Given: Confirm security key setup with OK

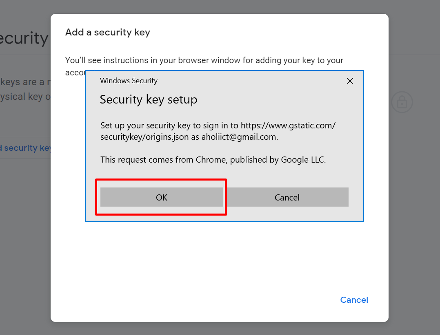Looking at the screenshot, I should coord(162,197).
